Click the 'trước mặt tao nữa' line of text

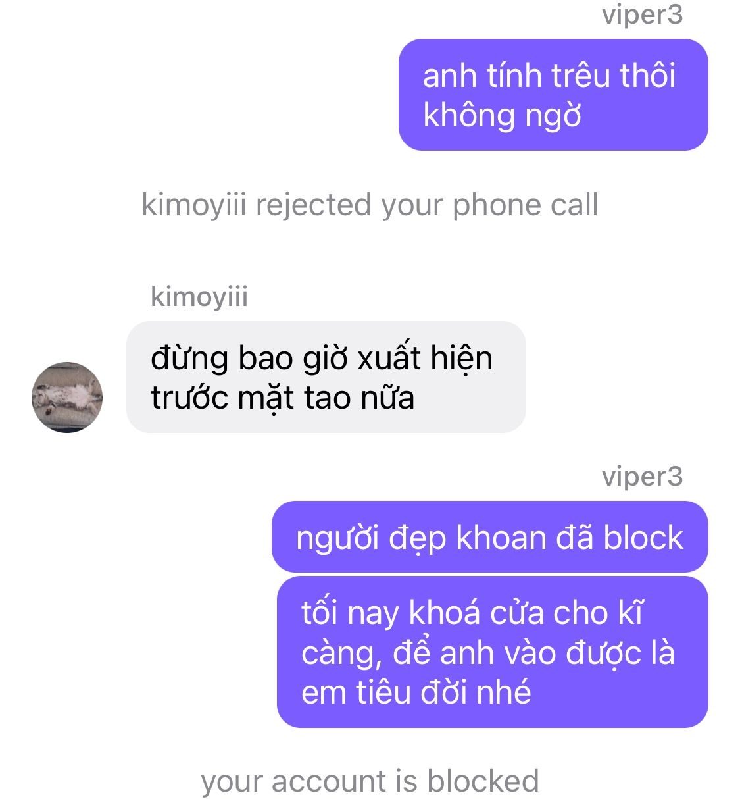pyautogui.click(x=283, y=398)
